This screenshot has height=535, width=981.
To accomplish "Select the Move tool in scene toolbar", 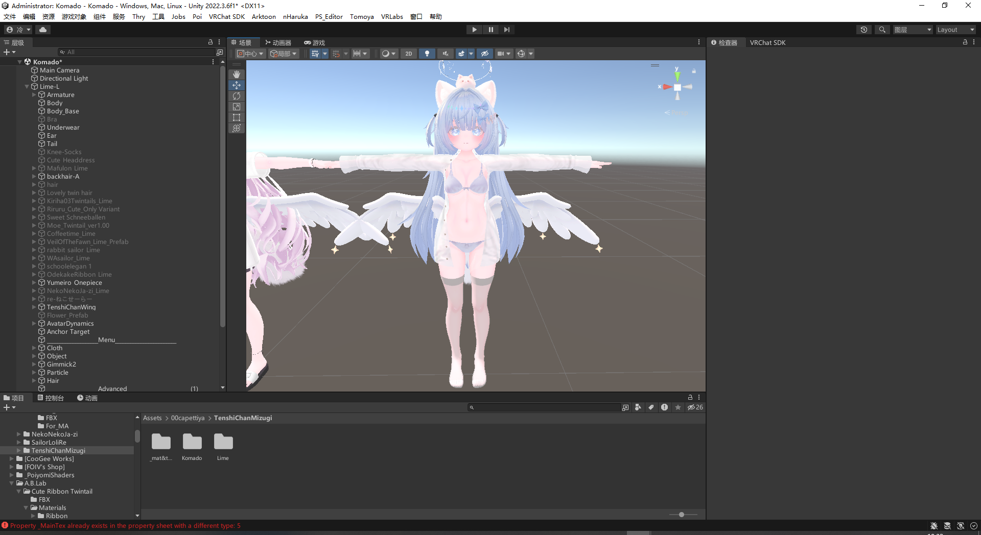I will 237,85.
